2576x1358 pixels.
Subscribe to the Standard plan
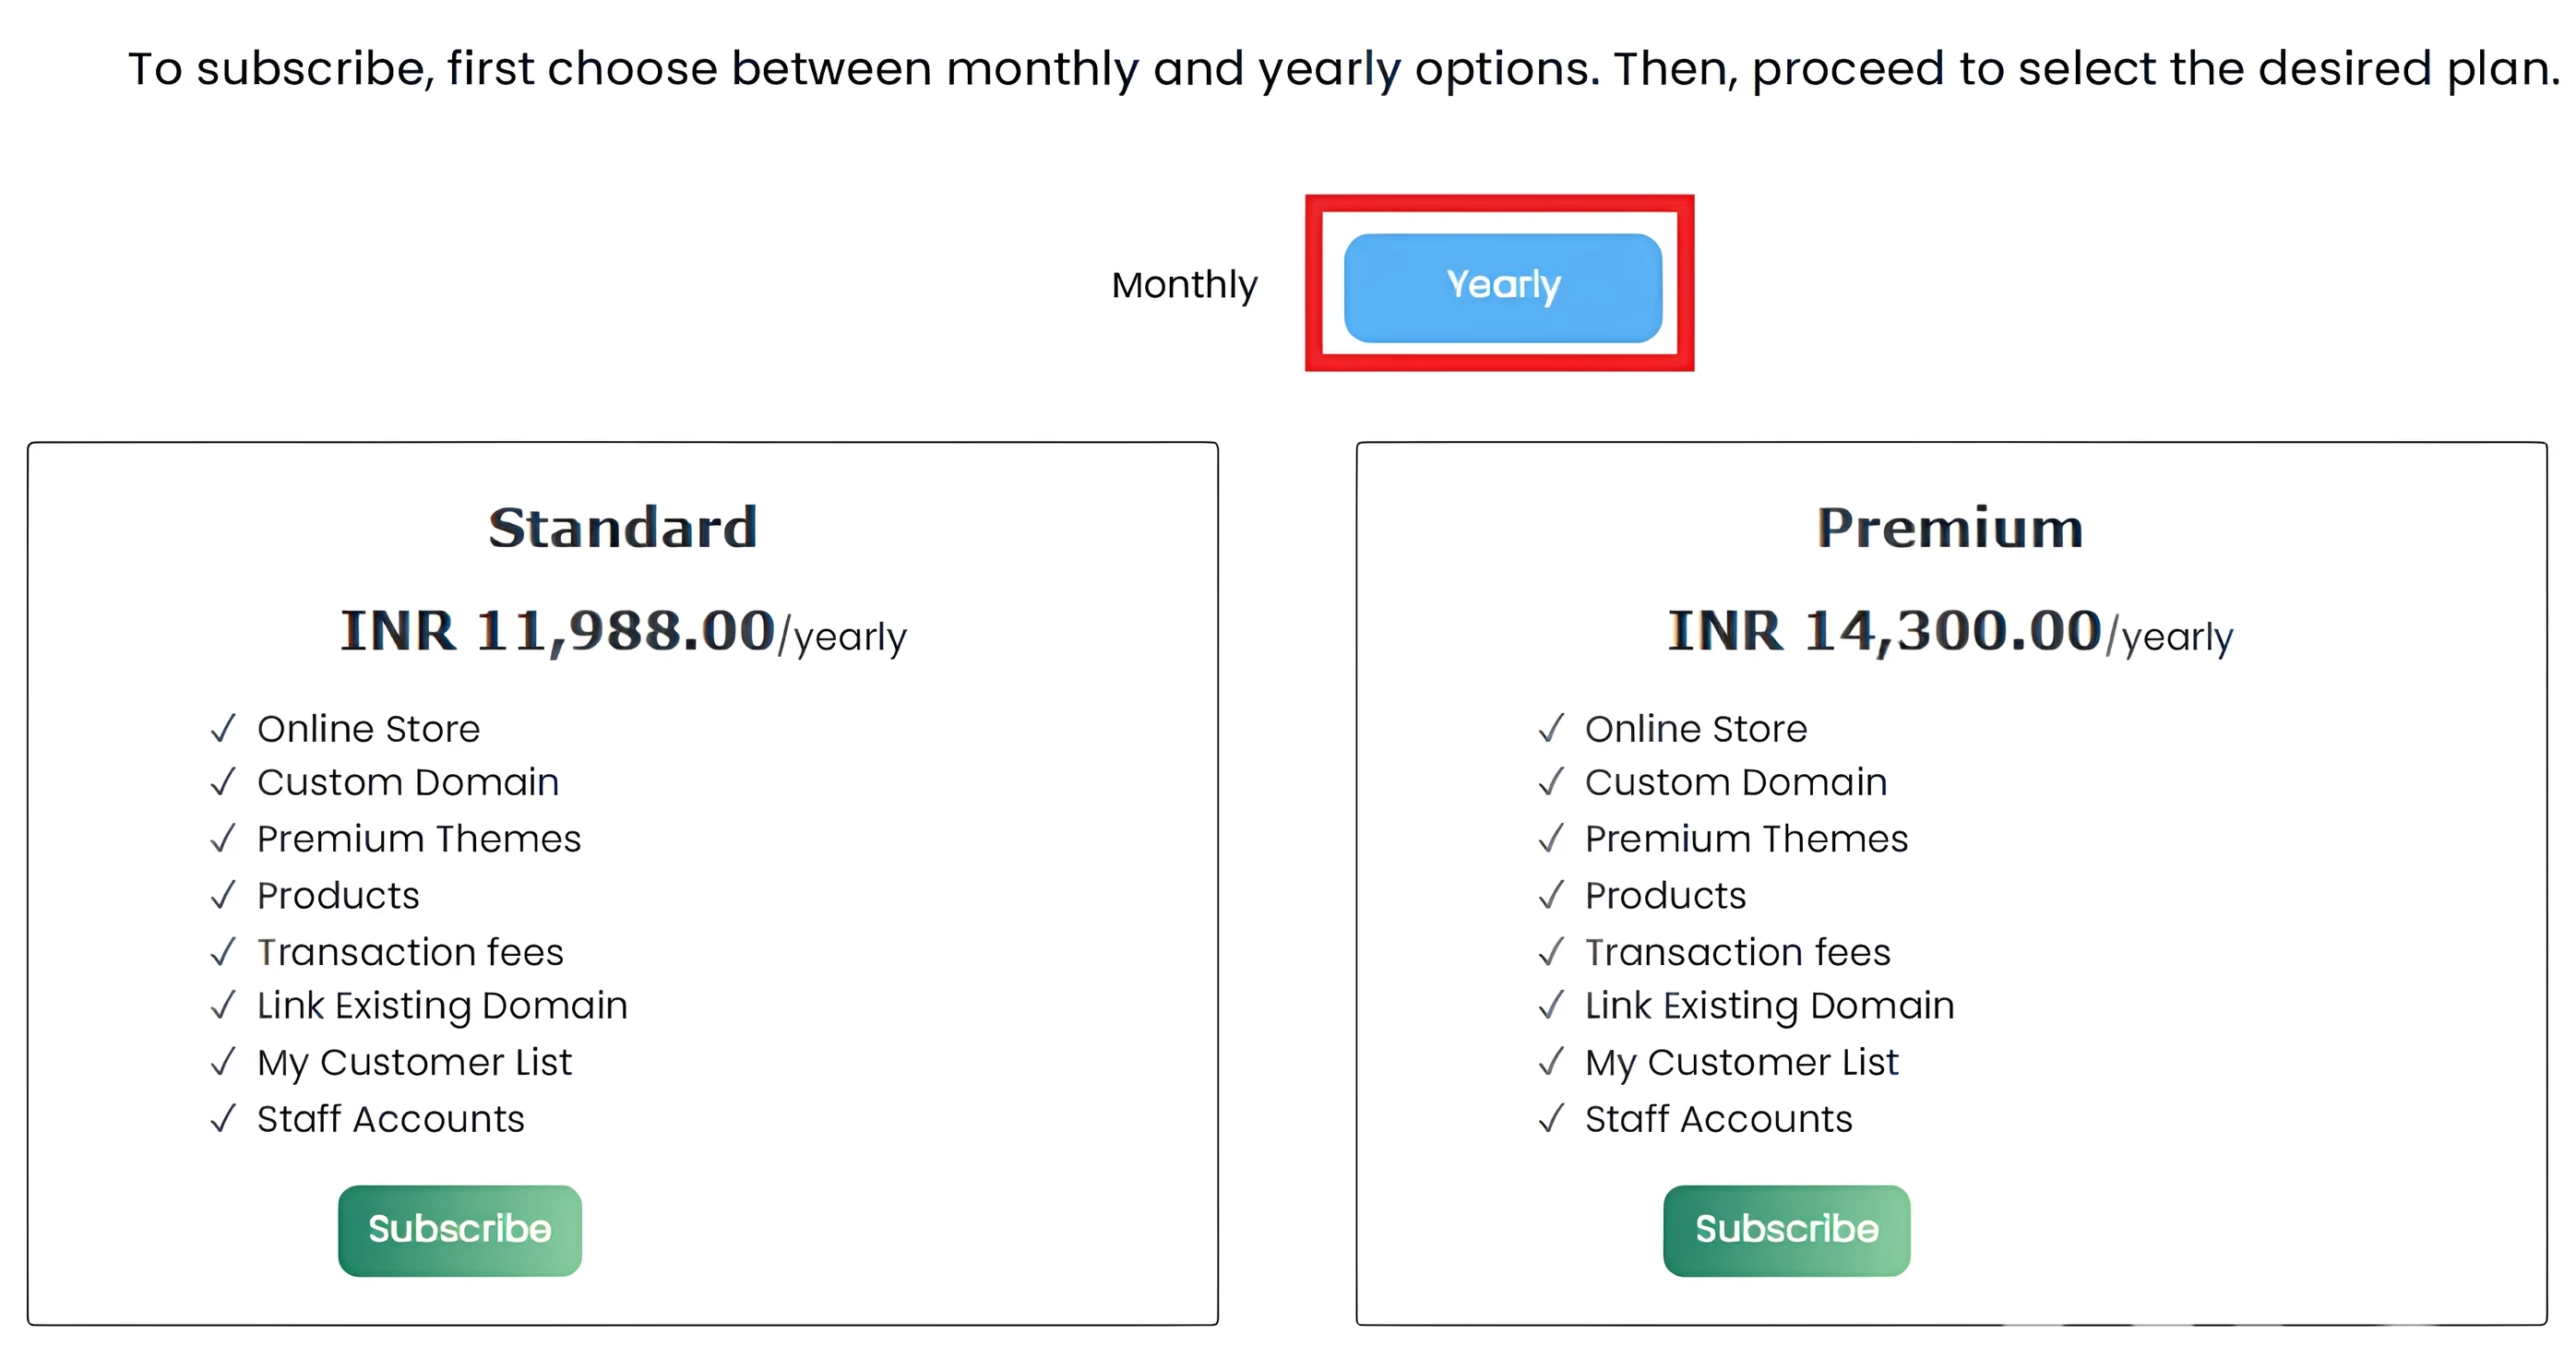(459, 1229)
